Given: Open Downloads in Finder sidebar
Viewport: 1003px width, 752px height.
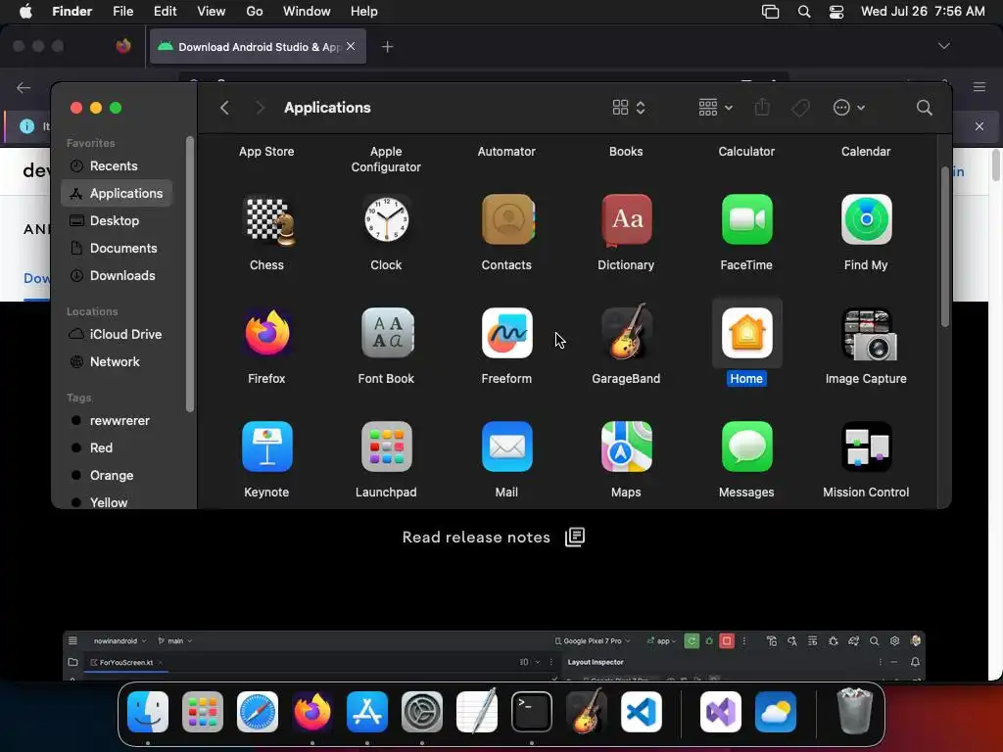Looking at the screenshot, I should click(117, 275).
